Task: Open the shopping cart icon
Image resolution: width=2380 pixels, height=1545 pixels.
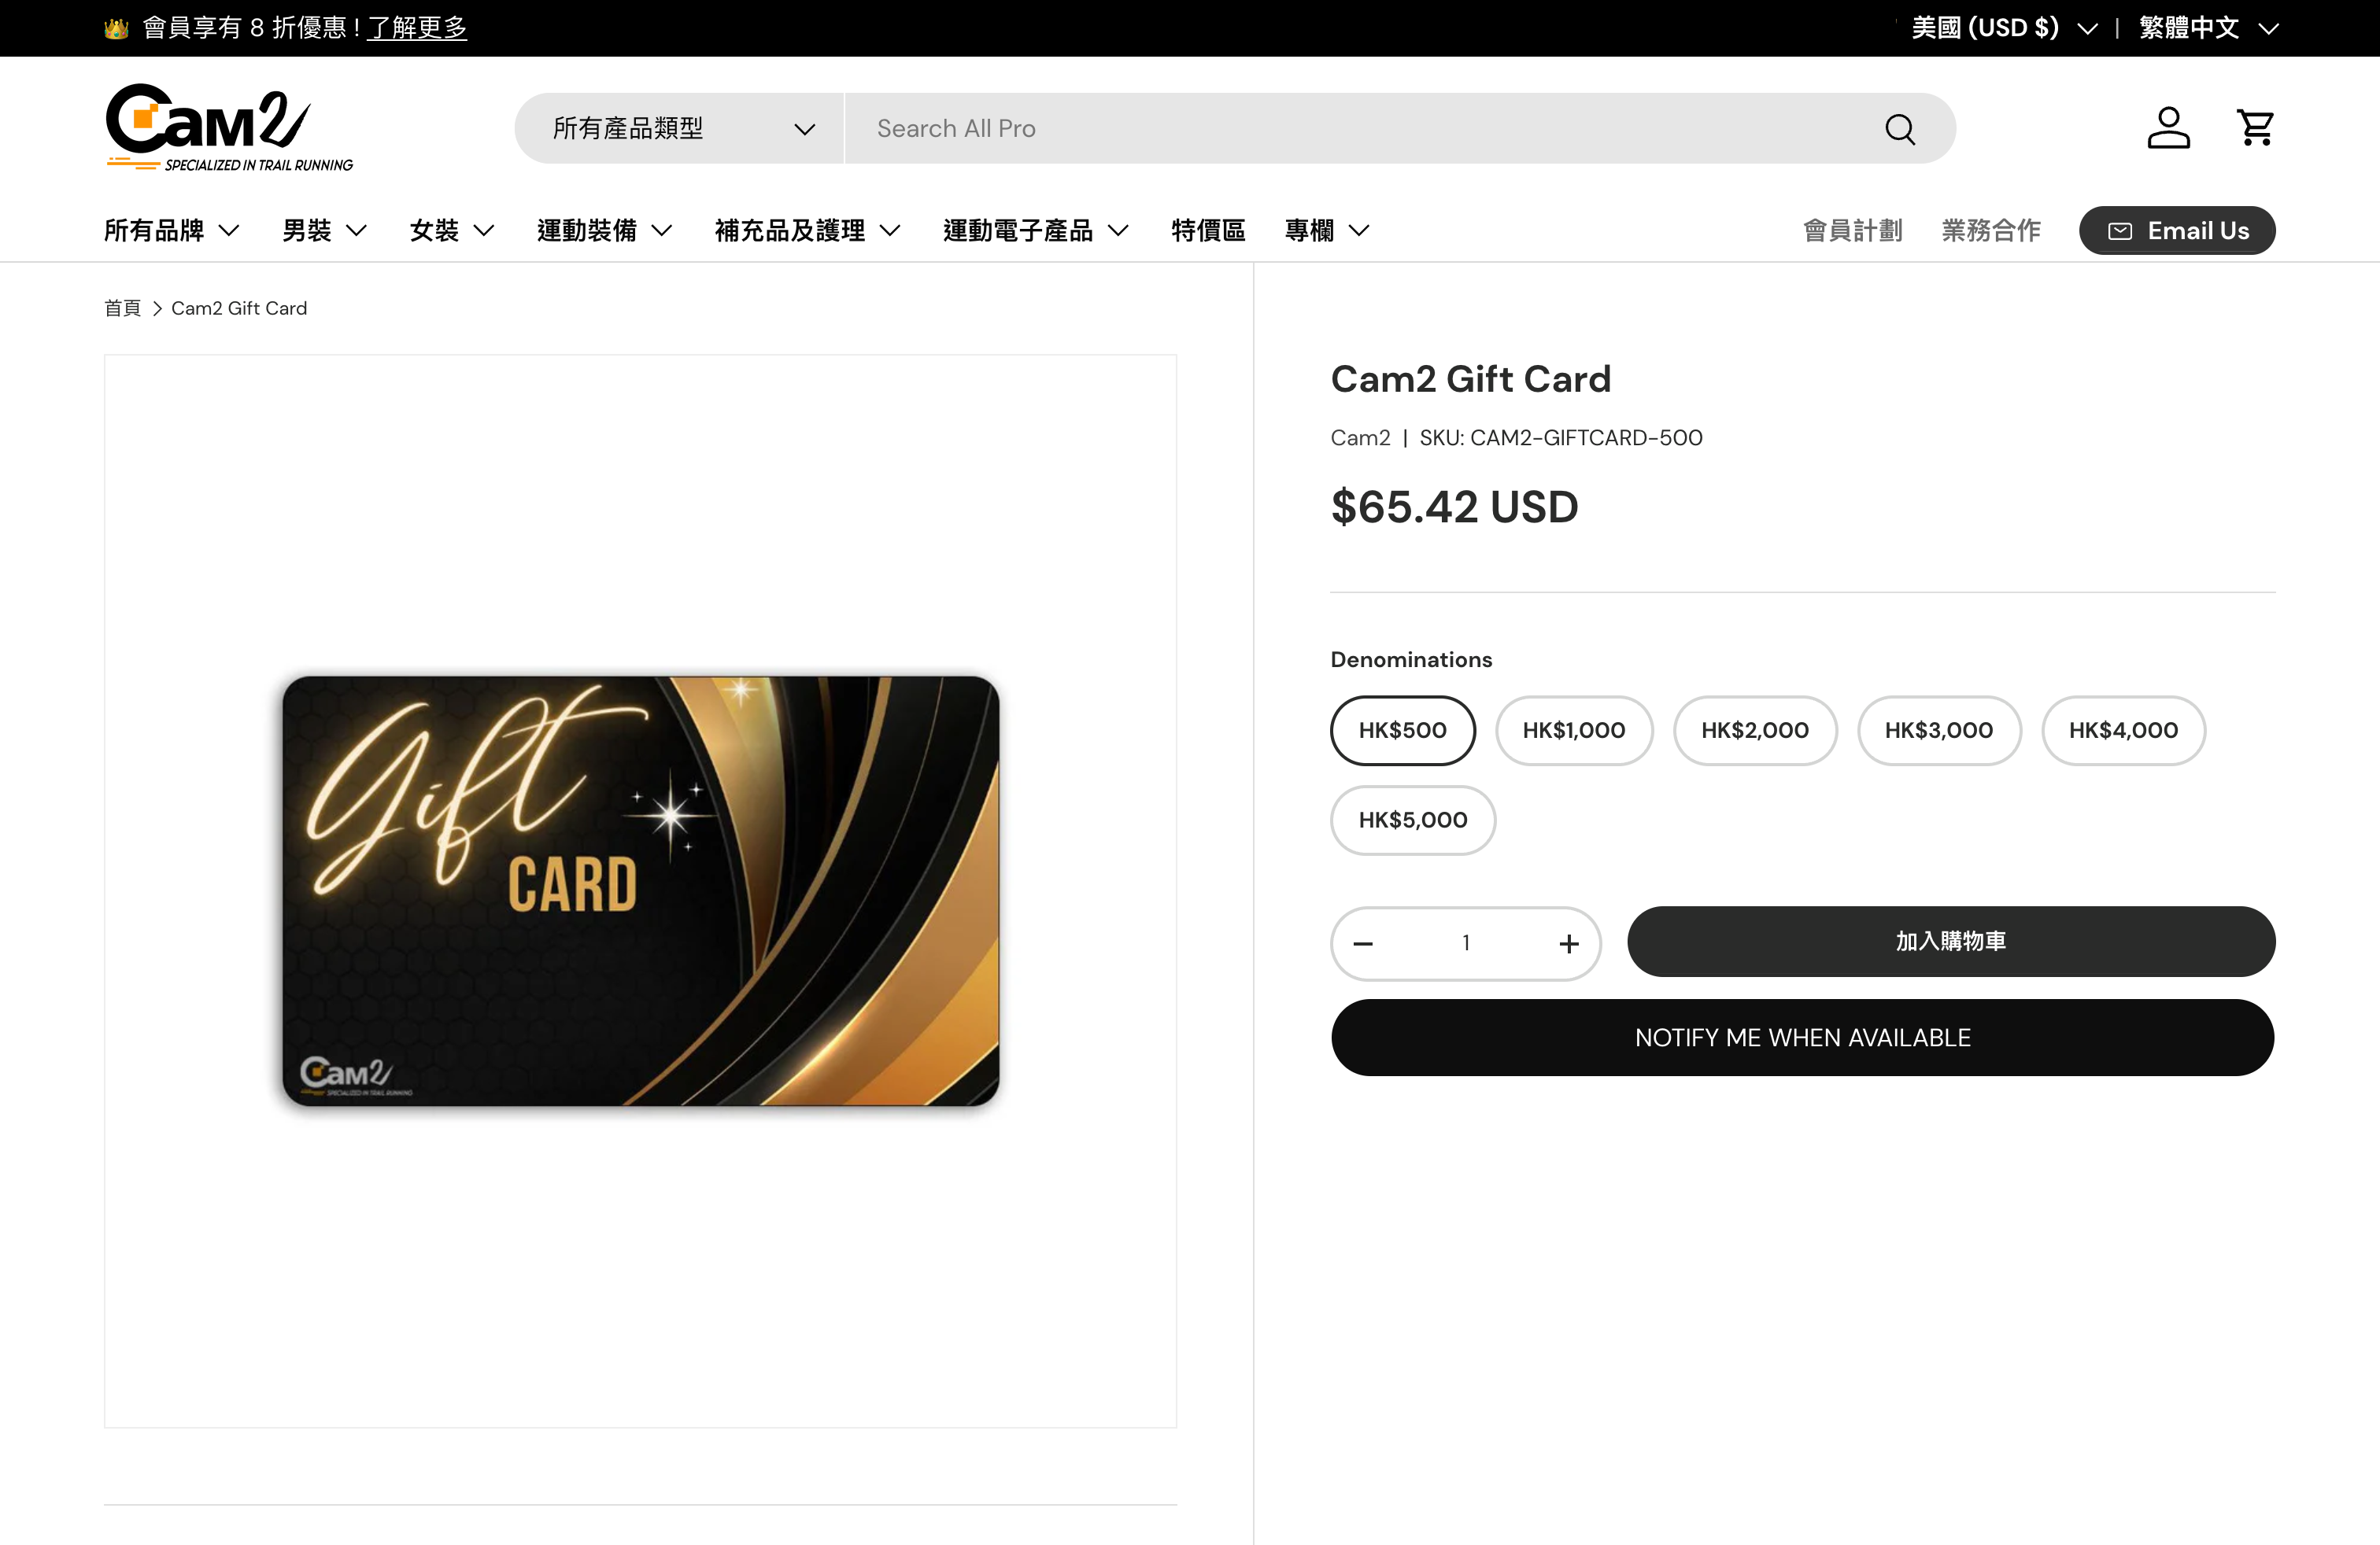Action: tap(2255, 128)
